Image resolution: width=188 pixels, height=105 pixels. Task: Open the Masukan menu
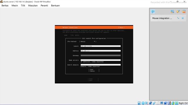[33, 6]
